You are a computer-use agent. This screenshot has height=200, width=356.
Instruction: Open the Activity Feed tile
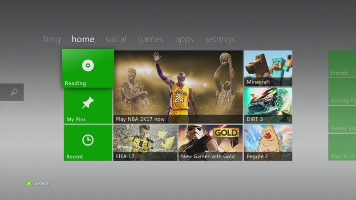(x=342, y=92)
